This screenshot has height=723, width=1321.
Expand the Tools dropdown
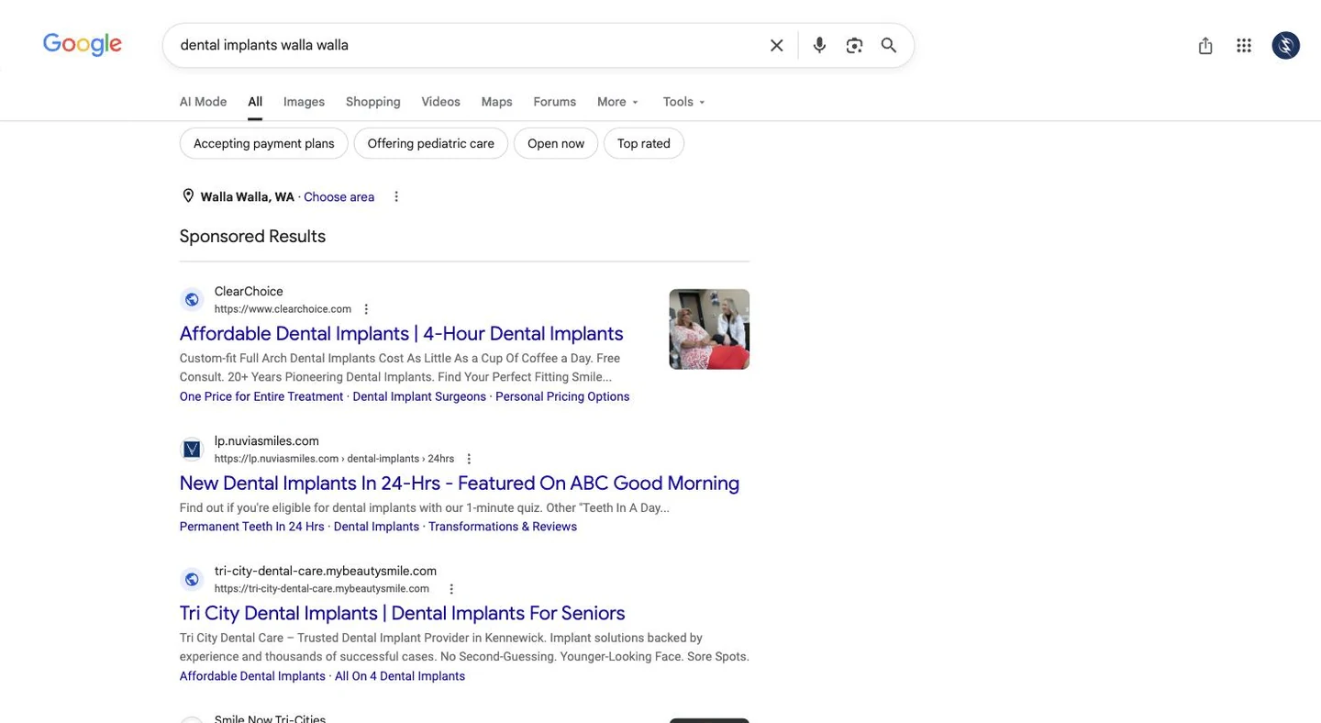click(x=684, y=102)
